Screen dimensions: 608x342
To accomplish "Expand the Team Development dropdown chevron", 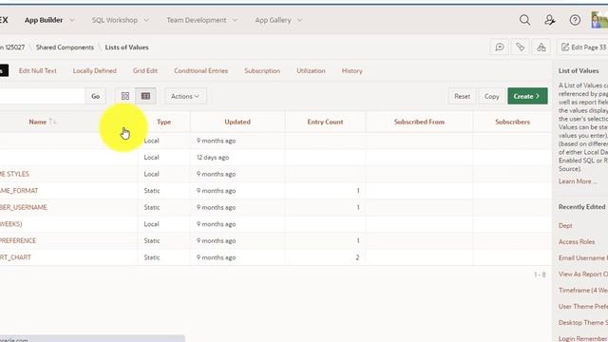I will [x=235, y=20].
